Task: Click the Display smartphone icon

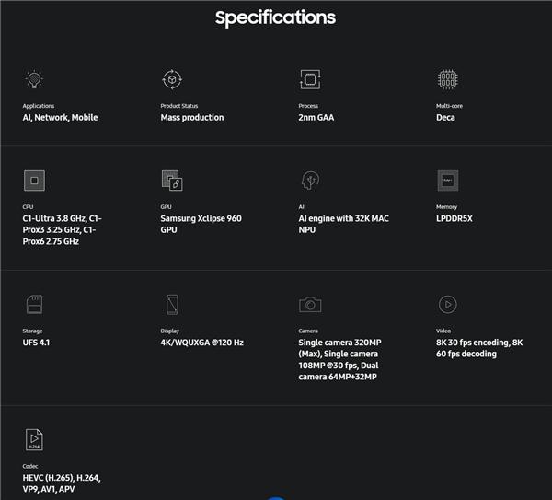Action: pos(172,304)
